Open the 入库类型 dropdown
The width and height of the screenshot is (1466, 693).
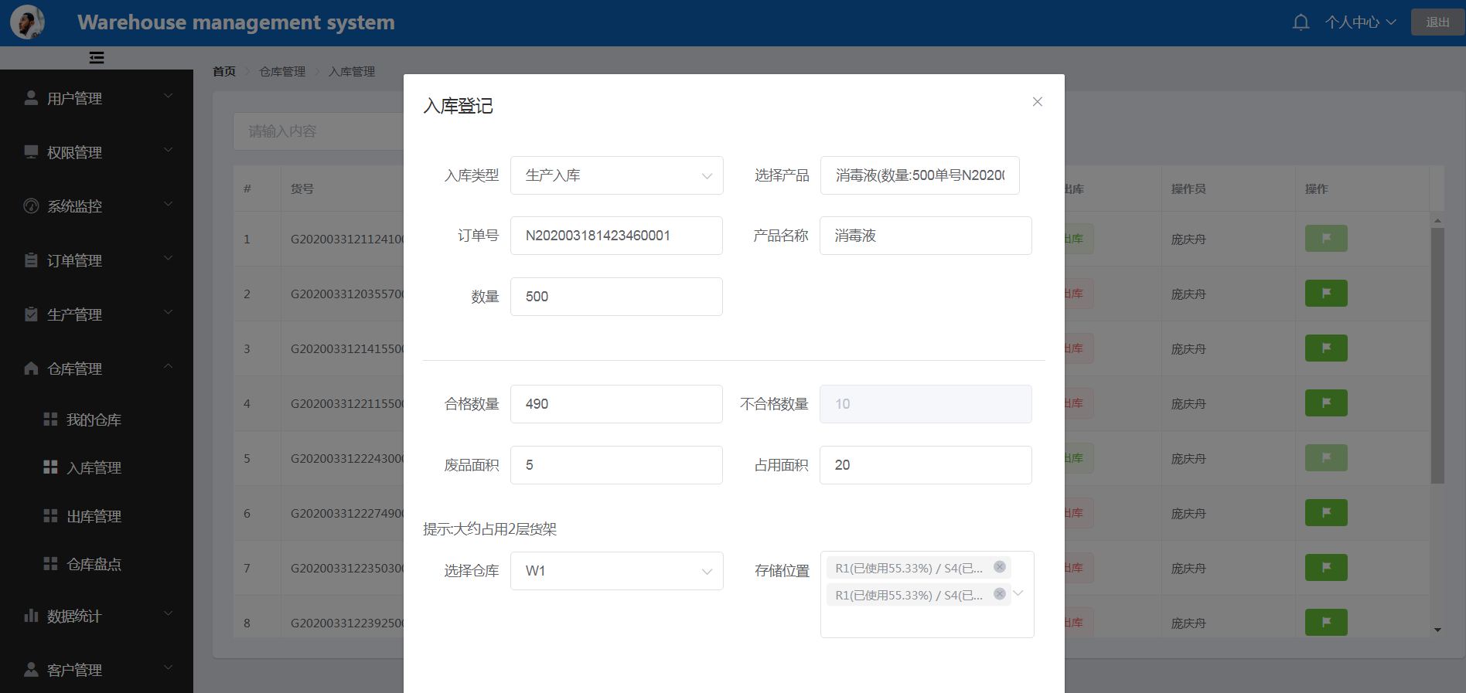(617, 175)
